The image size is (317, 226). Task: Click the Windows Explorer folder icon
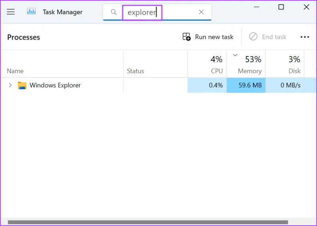[22, 85]
